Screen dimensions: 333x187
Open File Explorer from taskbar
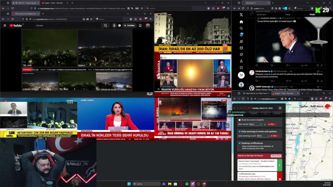pos(170,184)
